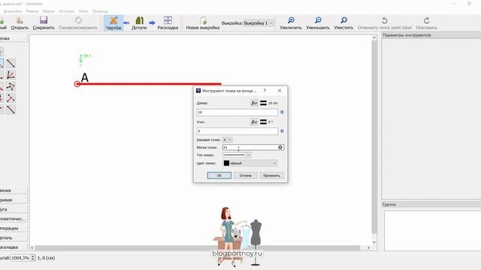
Task: Open the Помощь menu
Action: 100,11
